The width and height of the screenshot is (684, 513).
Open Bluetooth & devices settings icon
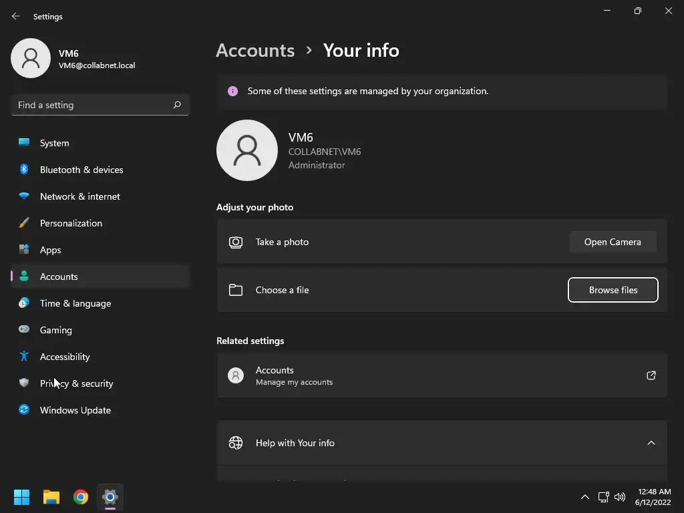coord(24,170)
